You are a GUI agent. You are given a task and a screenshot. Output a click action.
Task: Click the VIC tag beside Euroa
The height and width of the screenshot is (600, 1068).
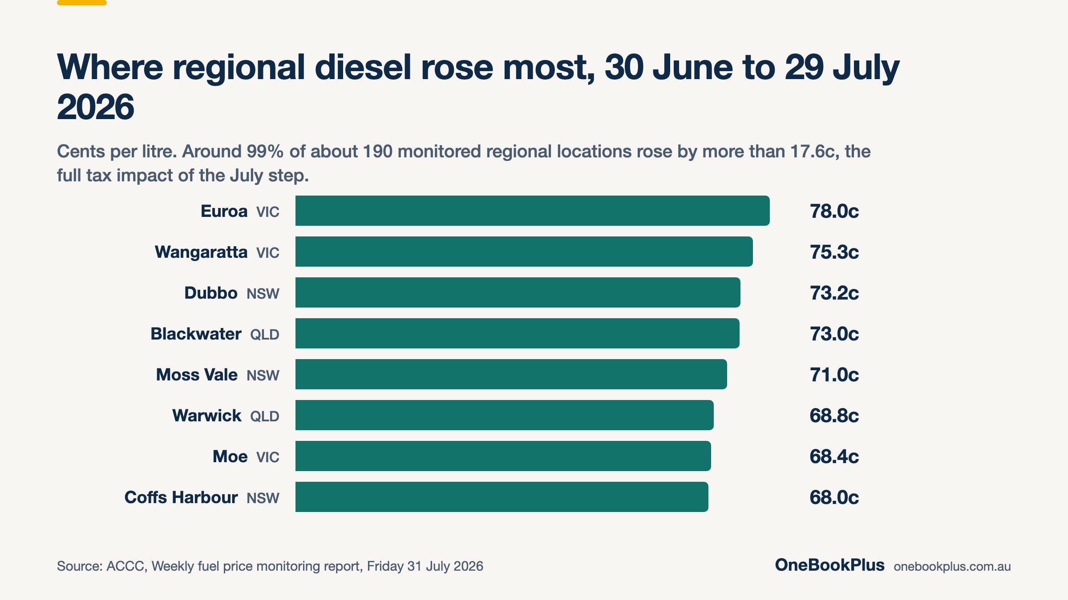268,212
